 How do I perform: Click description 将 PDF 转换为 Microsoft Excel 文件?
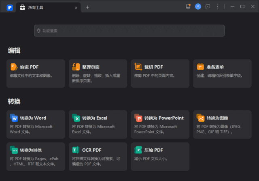click(x=93, y=129)
